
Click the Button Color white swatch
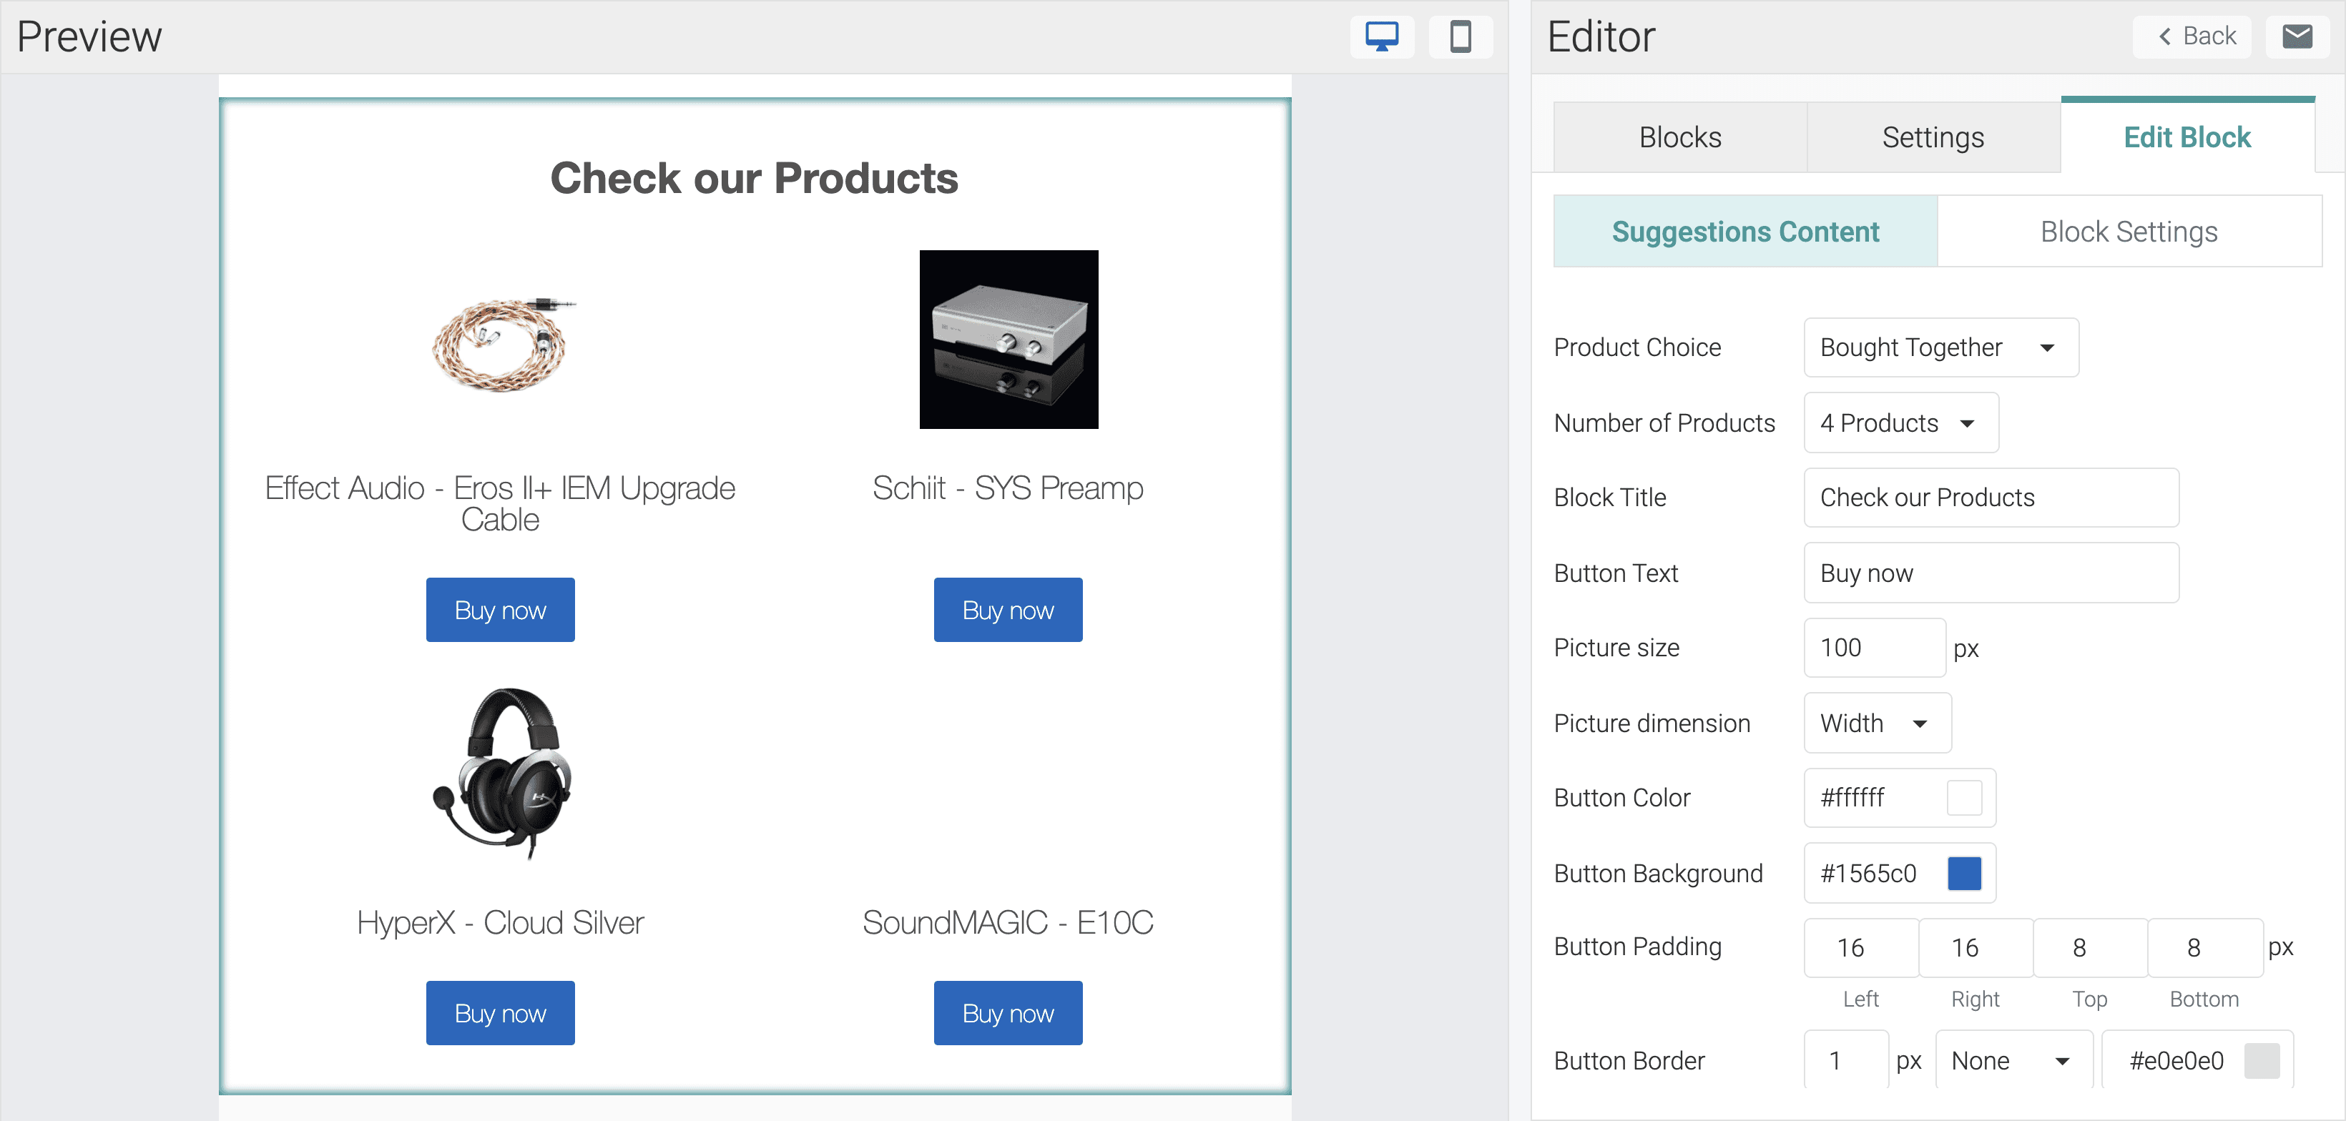pos(1963,798)
